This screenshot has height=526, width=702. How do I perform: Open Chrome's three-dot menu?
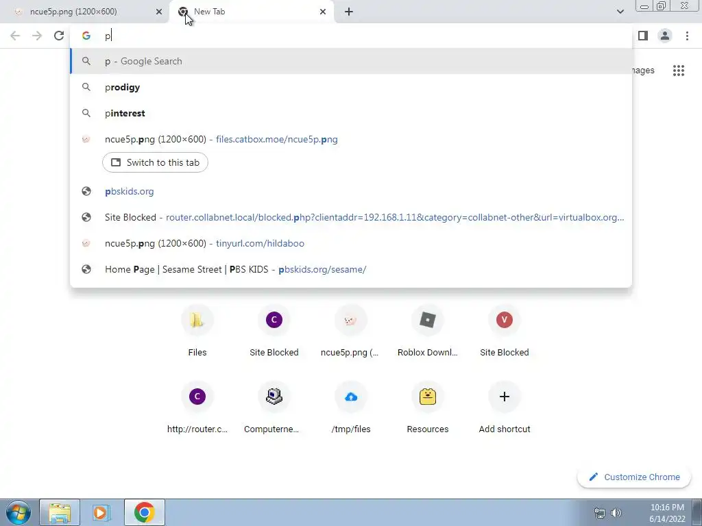tap(687, 36)
